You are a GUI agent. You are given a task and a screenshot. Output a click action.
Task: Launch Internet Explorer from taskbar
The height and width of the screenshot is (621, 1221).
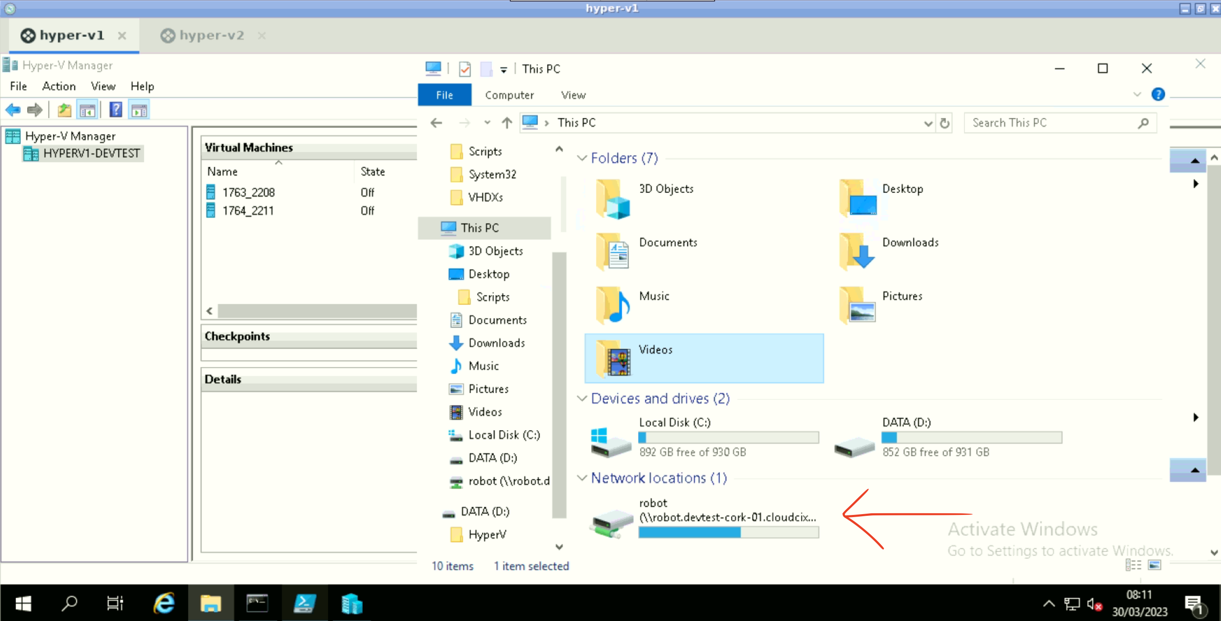[164, 603]
